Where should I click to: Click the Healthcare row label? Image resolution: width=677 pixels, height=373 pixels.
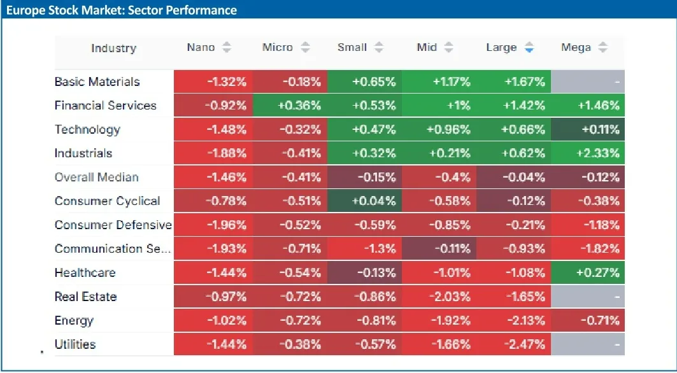point(85,272)
